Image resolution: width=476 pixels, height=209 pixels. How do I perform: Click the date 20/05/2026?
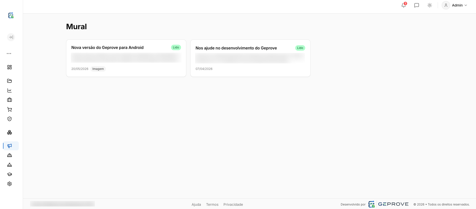click(x=80, y=69)
